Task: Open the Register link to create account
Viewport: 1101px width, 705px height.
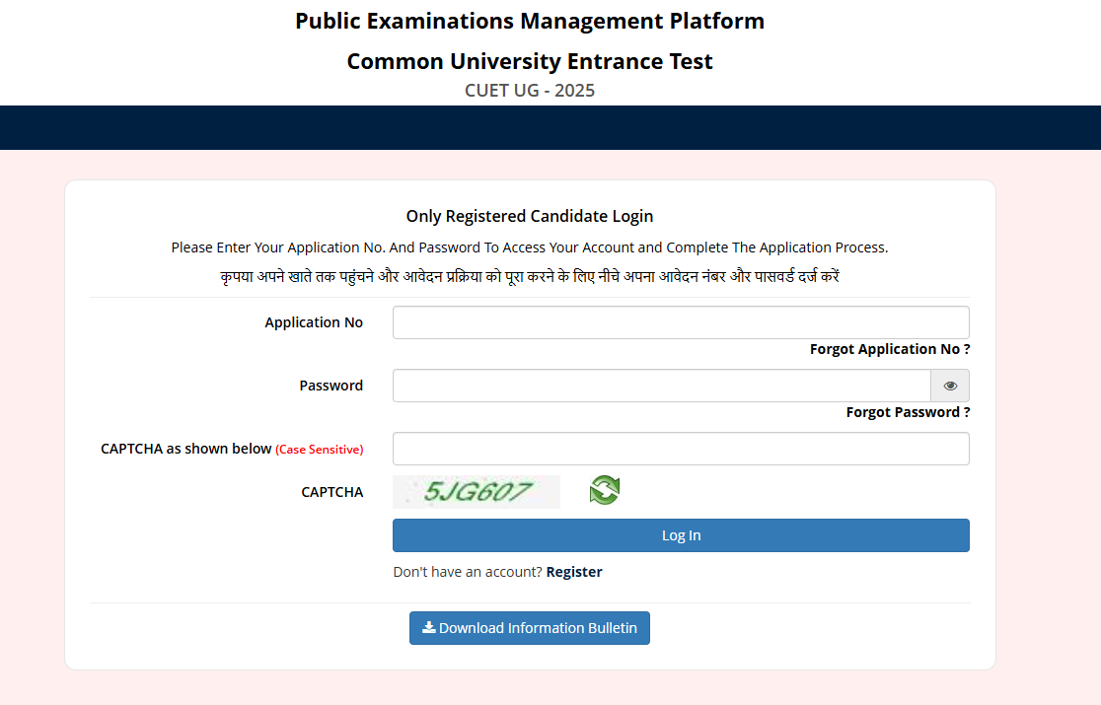Action: tap(574, 572)
